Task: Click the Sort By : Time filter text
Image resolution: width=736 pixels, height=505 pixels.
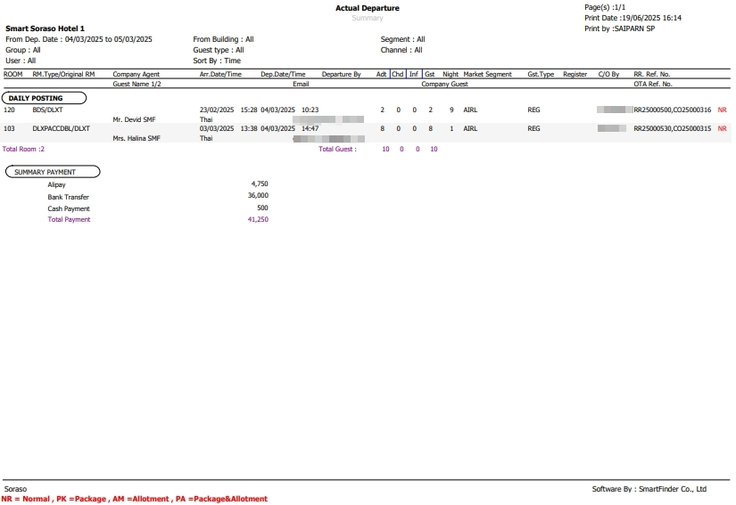Action: (217, 61)
